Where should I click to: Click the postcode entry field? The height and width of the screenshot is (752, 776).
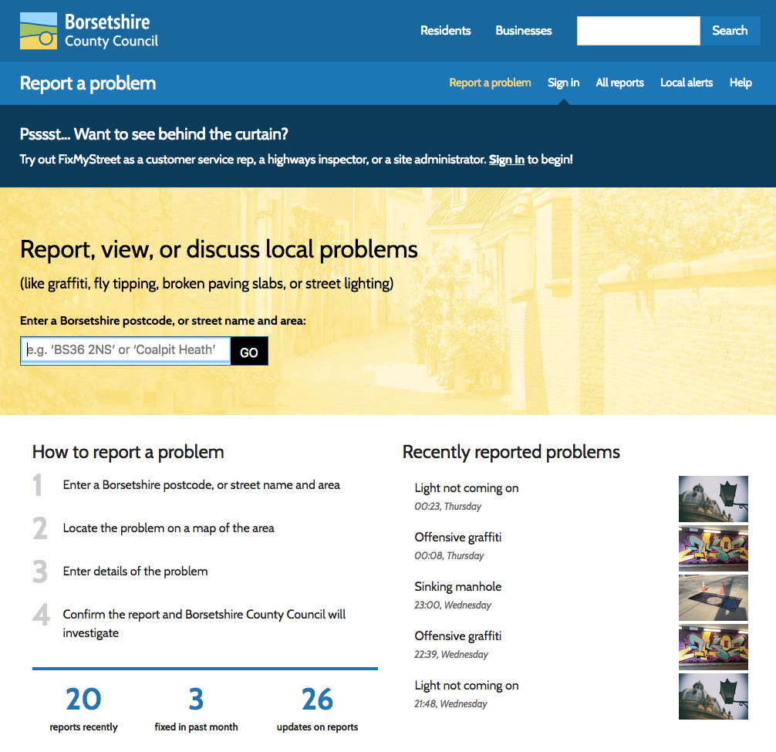click(x=125, y=350)
